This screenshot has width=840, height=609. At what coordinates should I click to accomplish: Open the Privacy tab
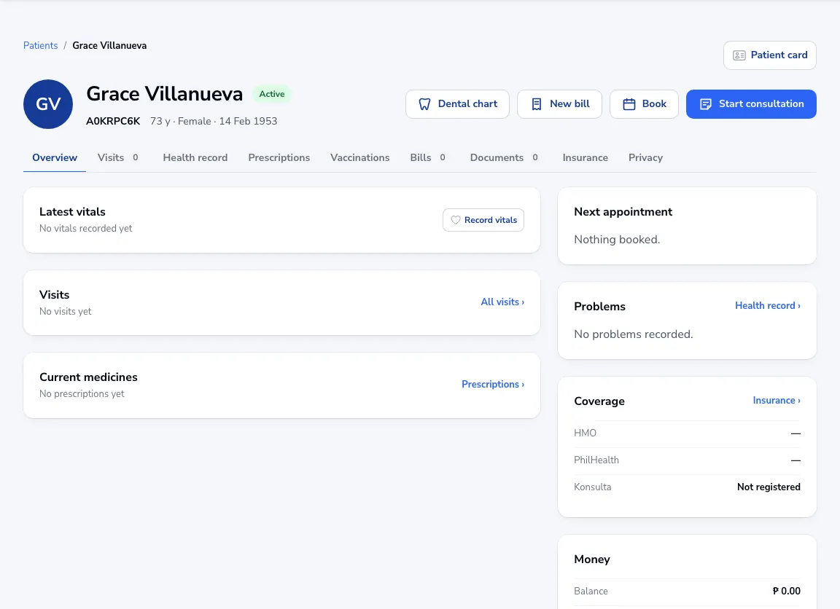click(x=645, y=157)
